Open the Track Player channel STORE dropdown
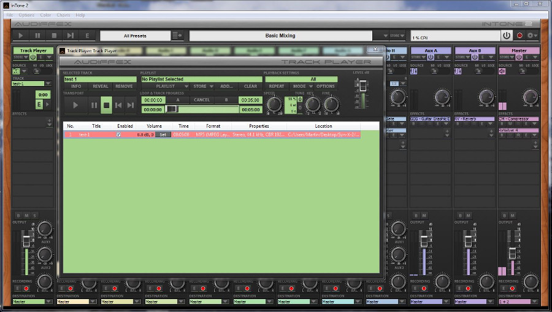 pyautogui.click(x=21, y=57)
